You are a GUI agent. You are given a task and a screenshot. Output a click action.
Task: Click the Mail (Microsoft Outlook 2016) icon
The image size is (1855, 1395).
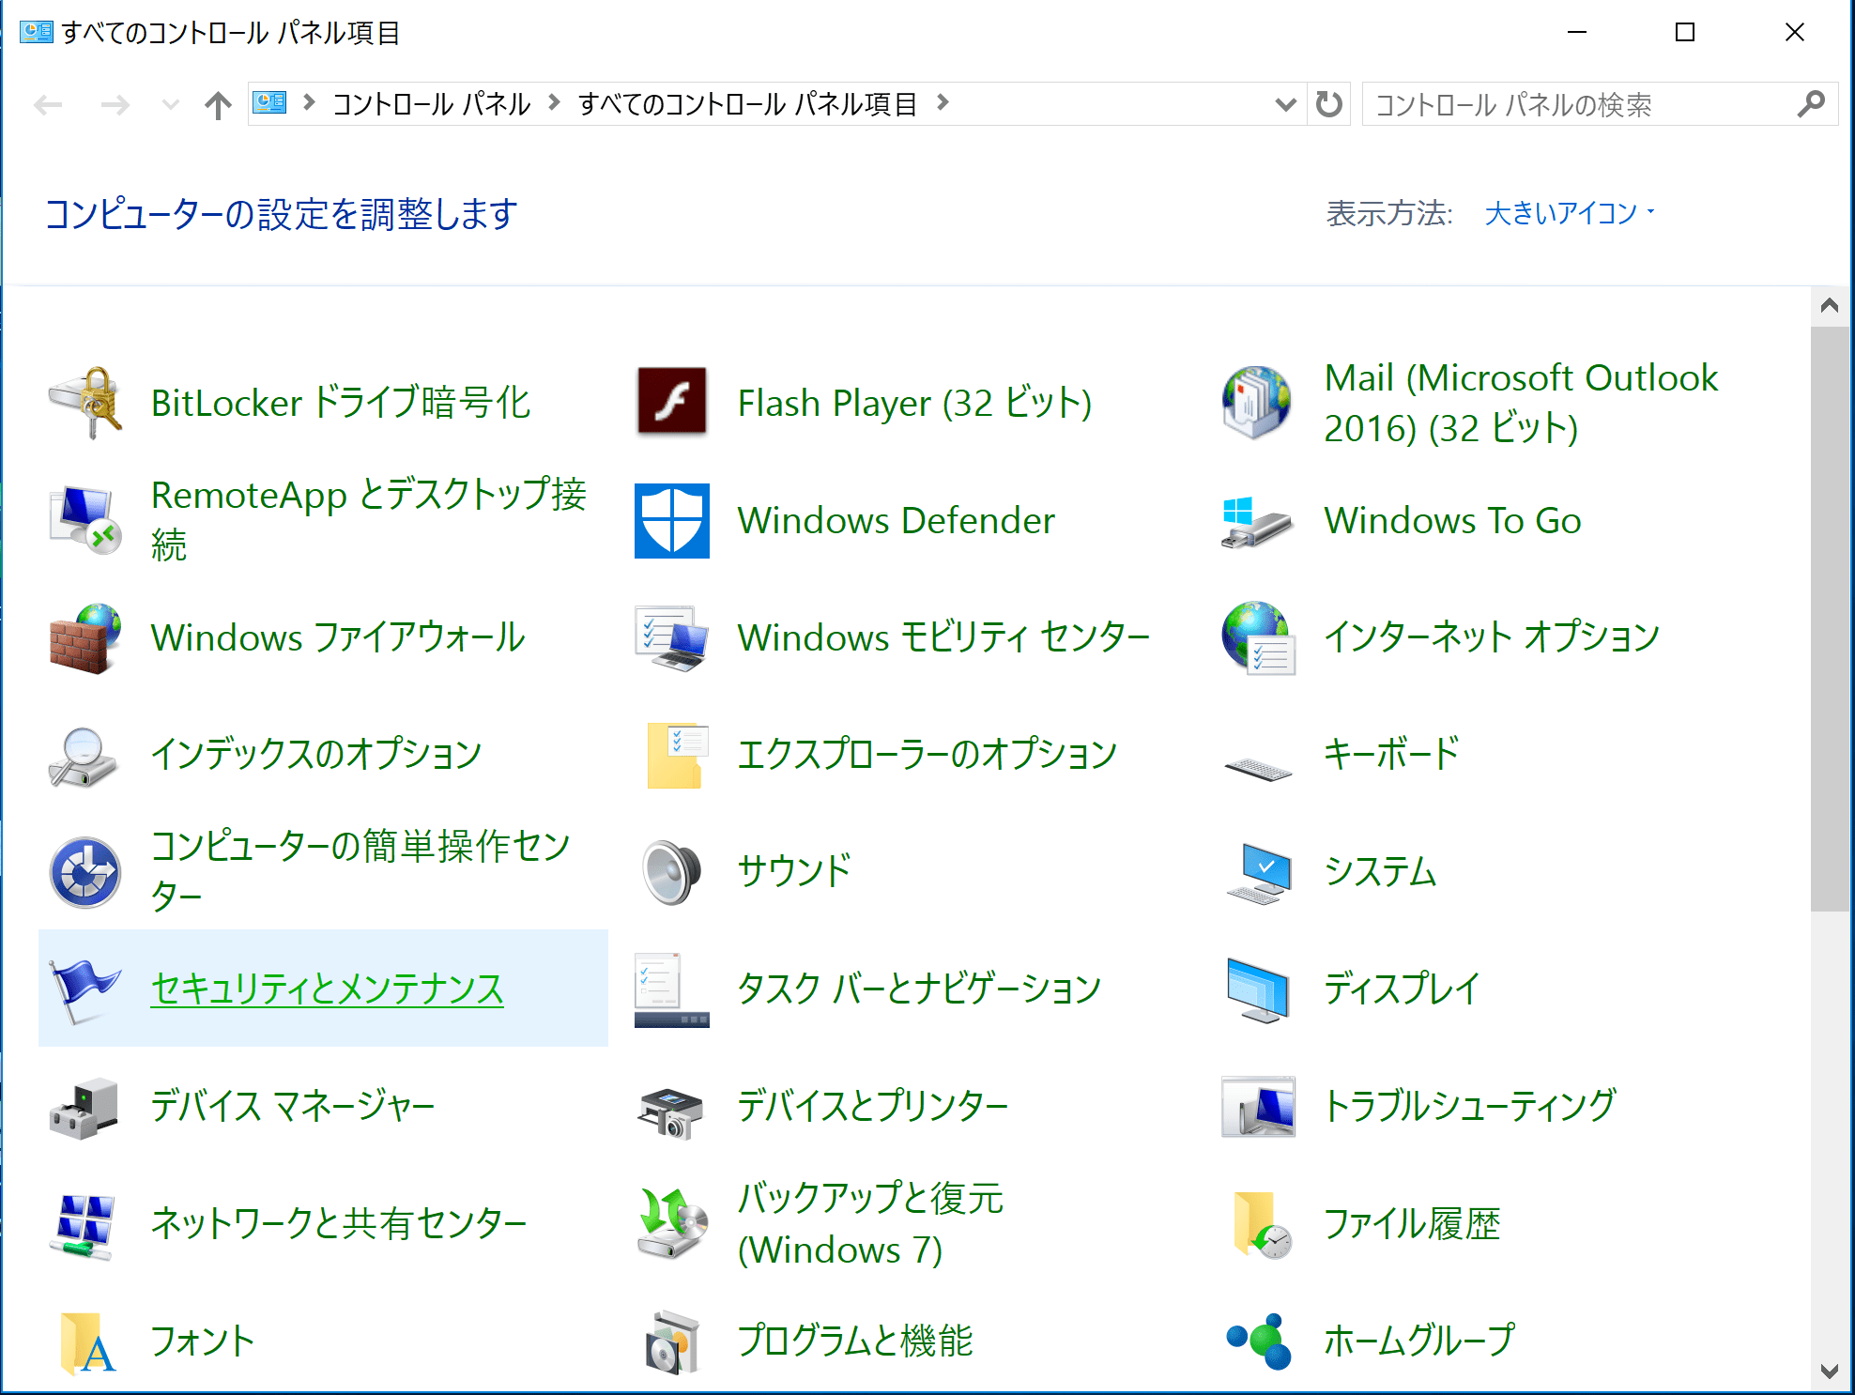click(1258, 403)
